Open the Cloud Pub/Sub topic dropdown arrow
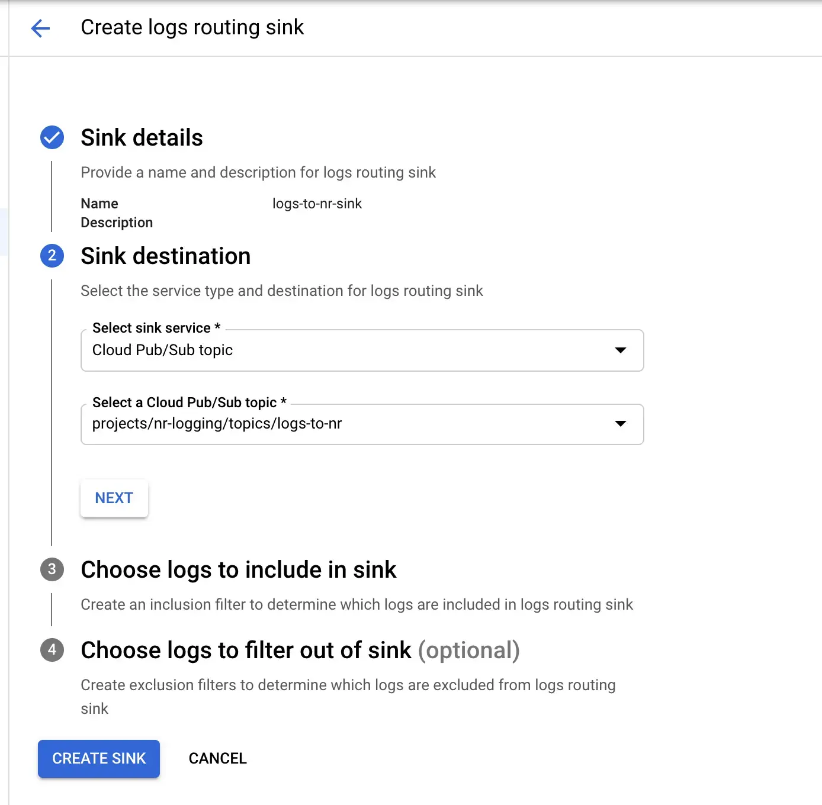The height and width of the screenshot is (805, 822). click(x=620, y=424)
